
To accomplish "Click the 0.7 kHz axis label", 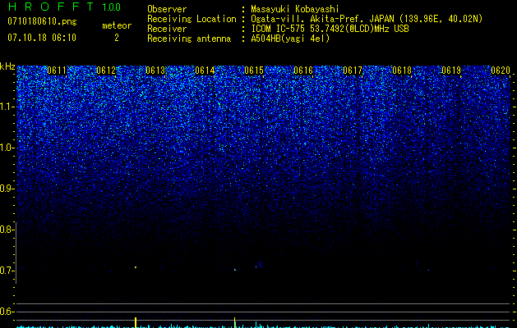I will click(7, 271).
